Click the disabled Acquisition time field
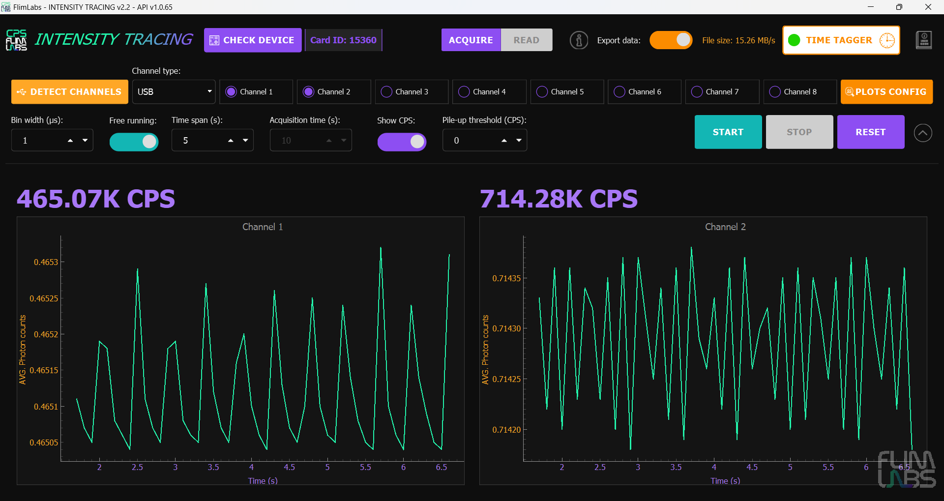The width and height of the screenshot is (944, 501). (311, 140)
